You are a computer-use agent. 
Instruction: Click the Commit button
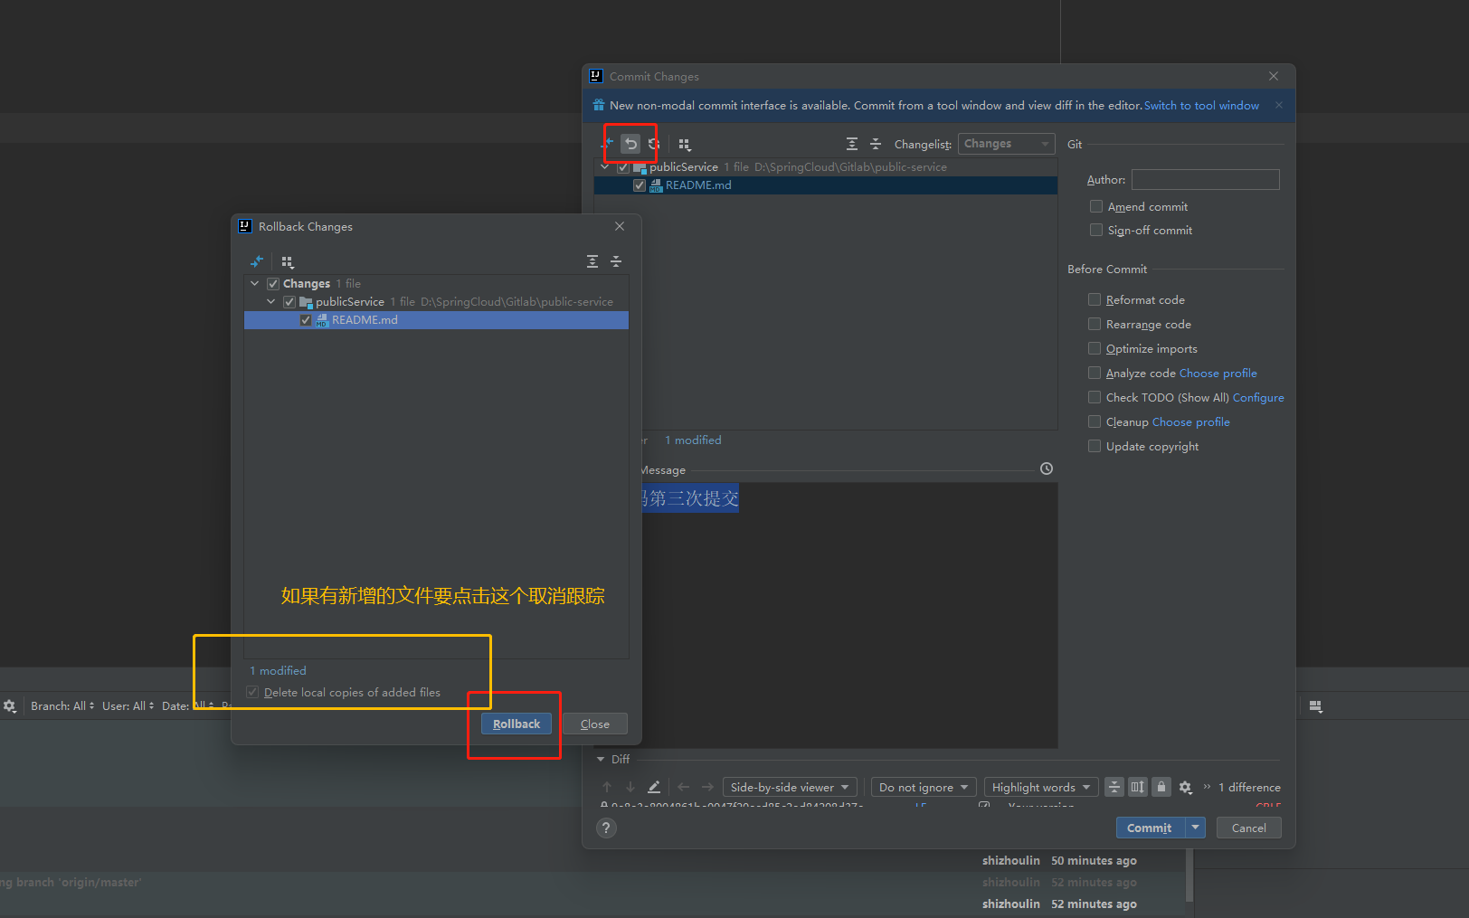tap(1151, 828)
